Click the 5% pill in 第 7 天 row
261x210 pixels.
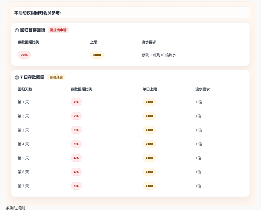pyautogui.click(x=76, y=186)
